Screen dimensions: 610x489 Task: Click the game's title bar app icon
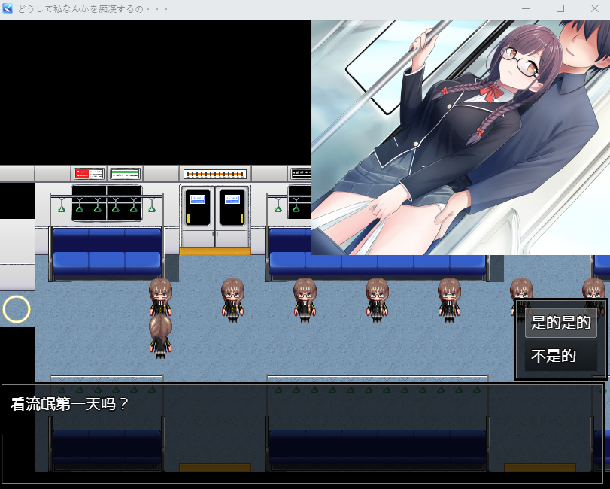8,8
